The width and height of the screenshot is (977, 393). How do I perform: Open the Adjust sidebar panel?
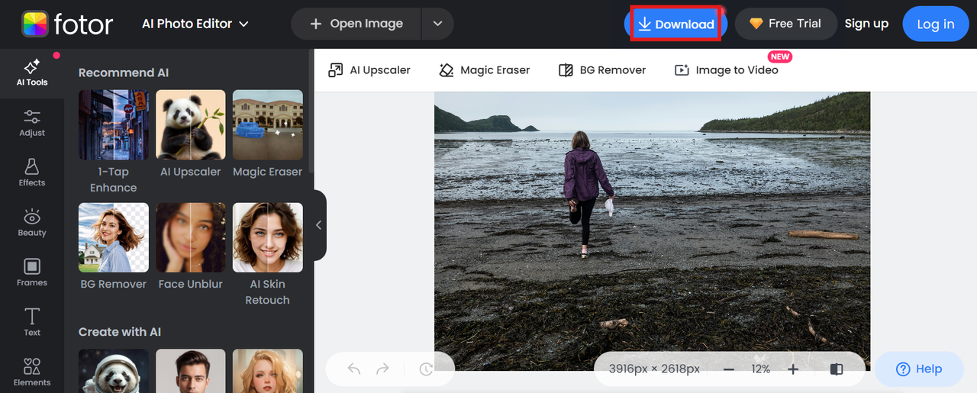[x=32, y=123]
